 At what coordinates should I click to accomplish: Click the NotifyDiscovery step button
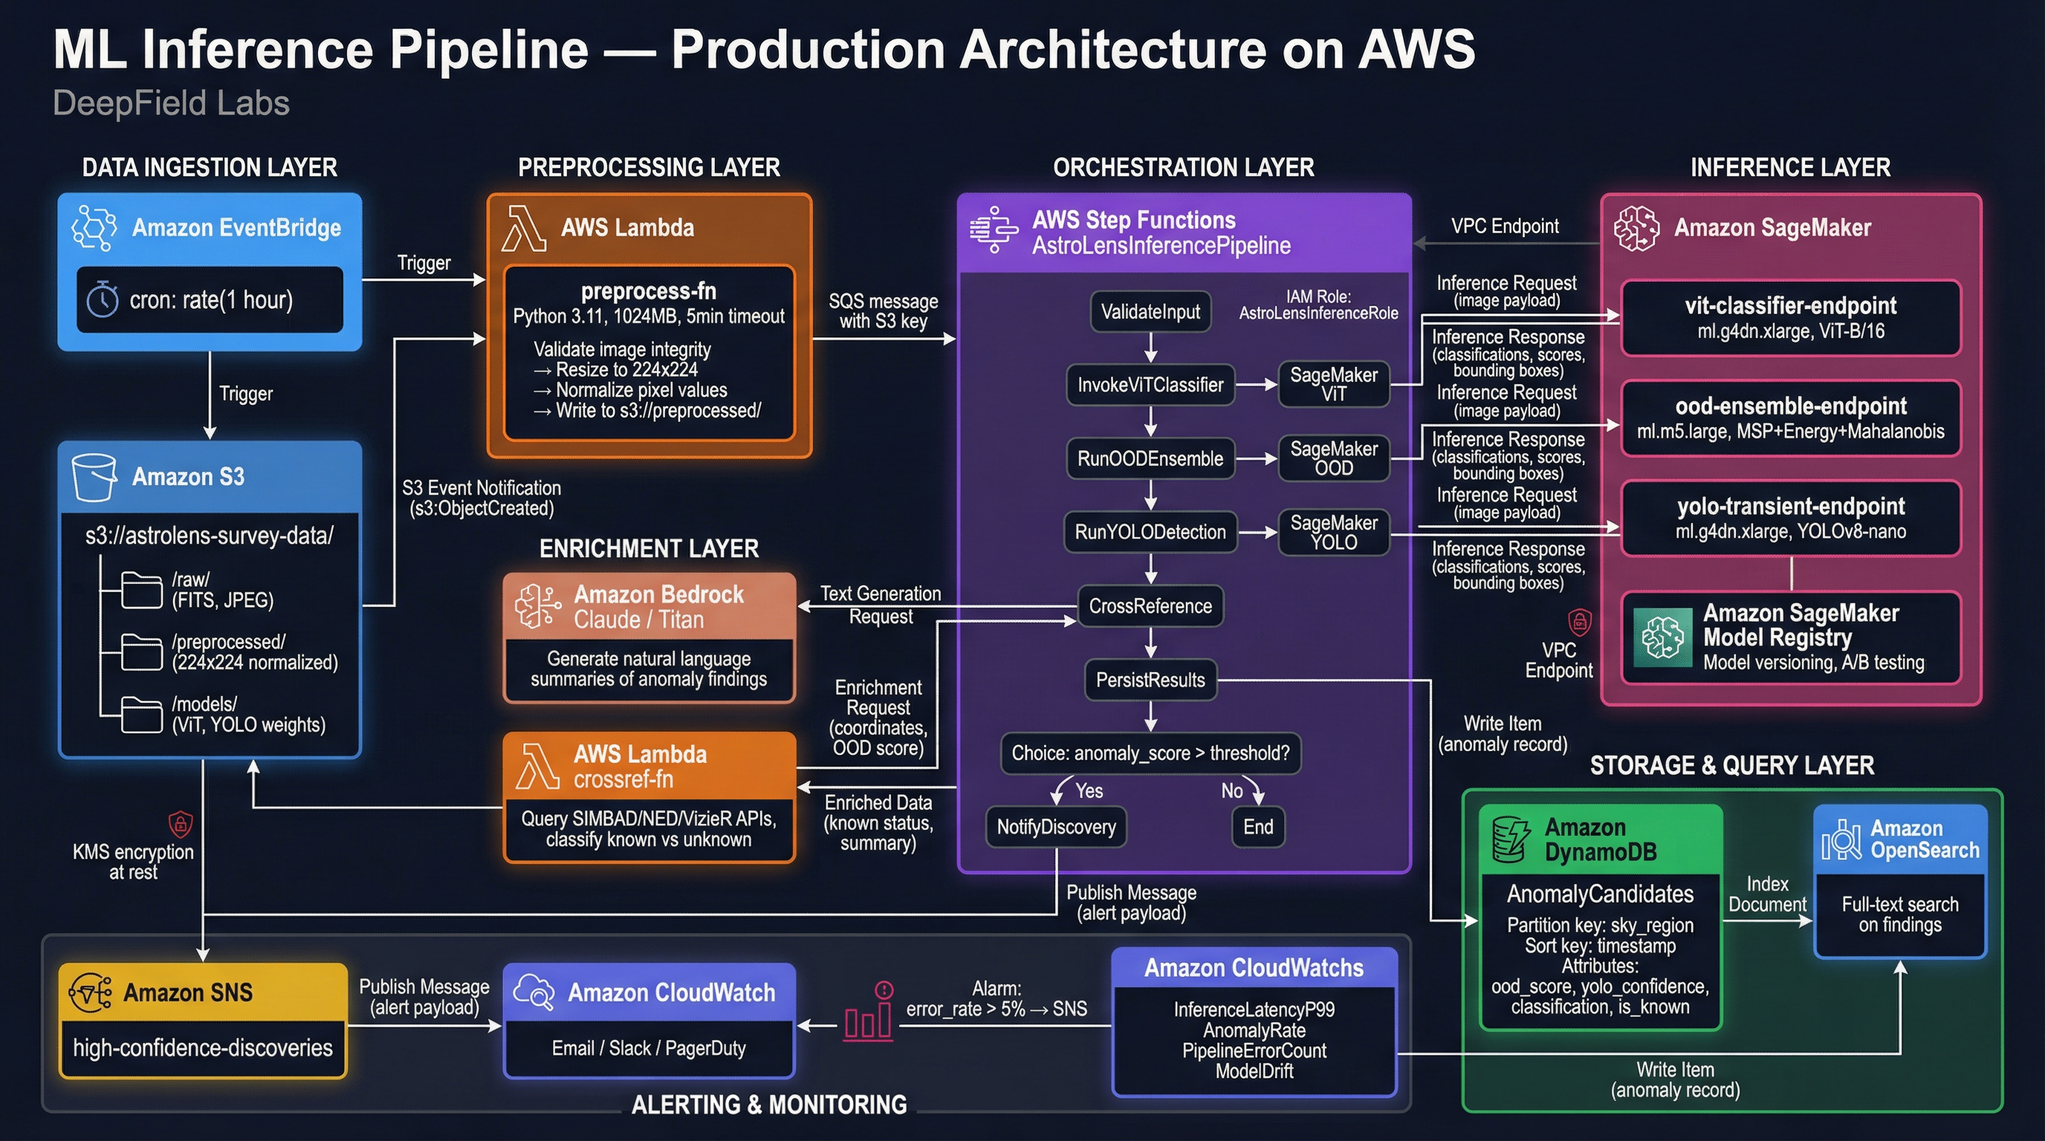pyautogui.click(x=1057, y=827)
